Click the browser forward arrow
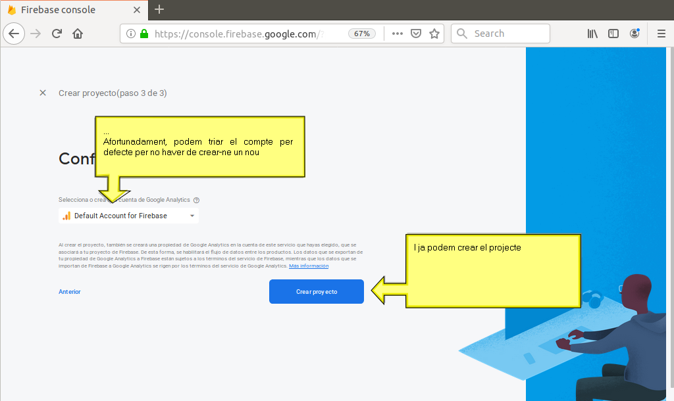 [x=36, y=34]
